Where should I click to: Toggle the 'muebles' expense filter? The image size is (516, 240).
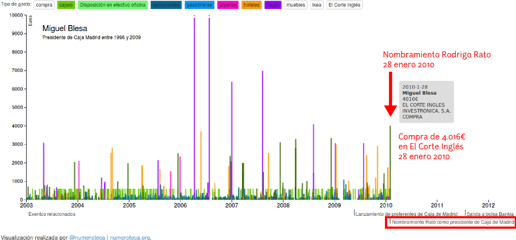(296, 5)
